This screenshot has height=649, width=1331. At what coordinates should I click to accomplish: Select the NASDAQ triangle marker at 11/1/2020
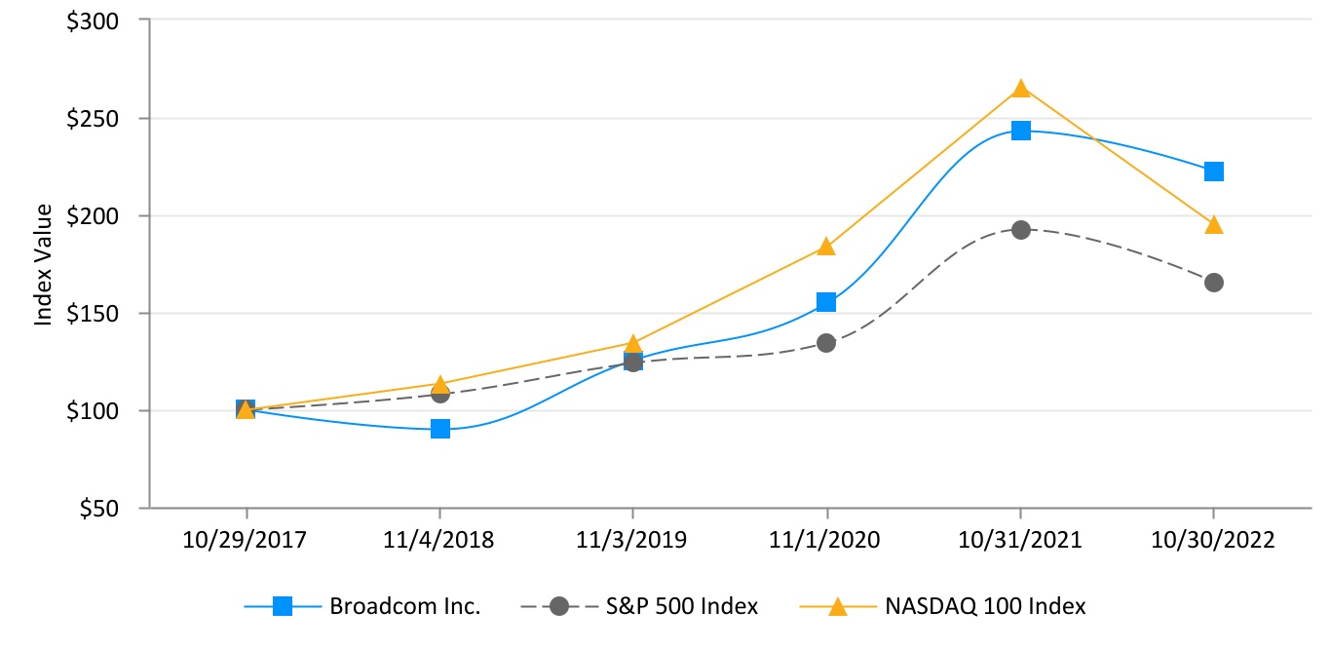tap(826, 247)
